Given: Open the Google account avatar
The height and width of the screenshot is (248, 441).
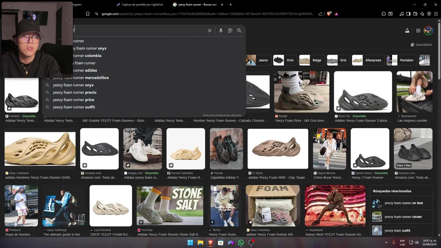Looking at the screenshot, I should coord(428,30).
